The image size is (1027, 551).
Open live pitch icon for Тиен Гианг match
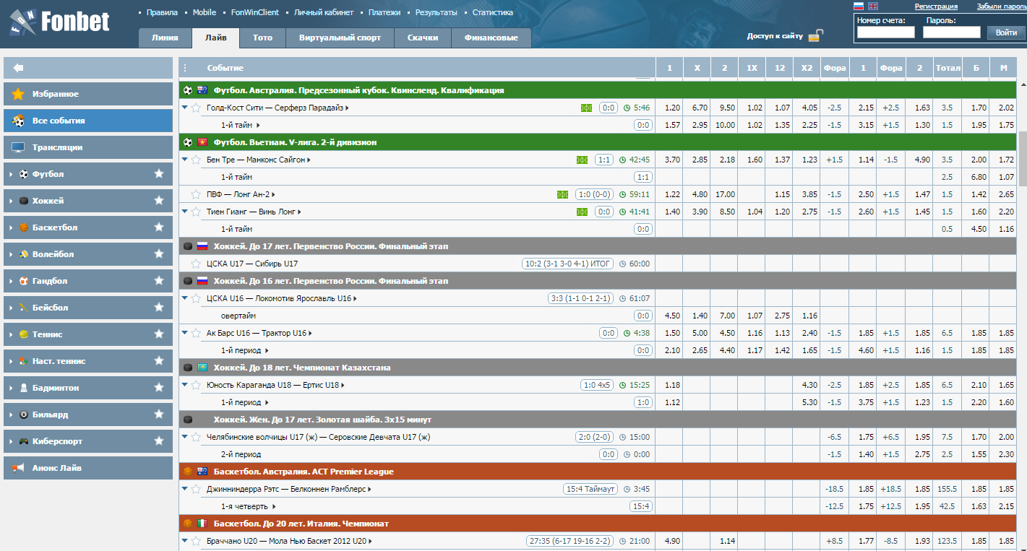coord(582,212)
